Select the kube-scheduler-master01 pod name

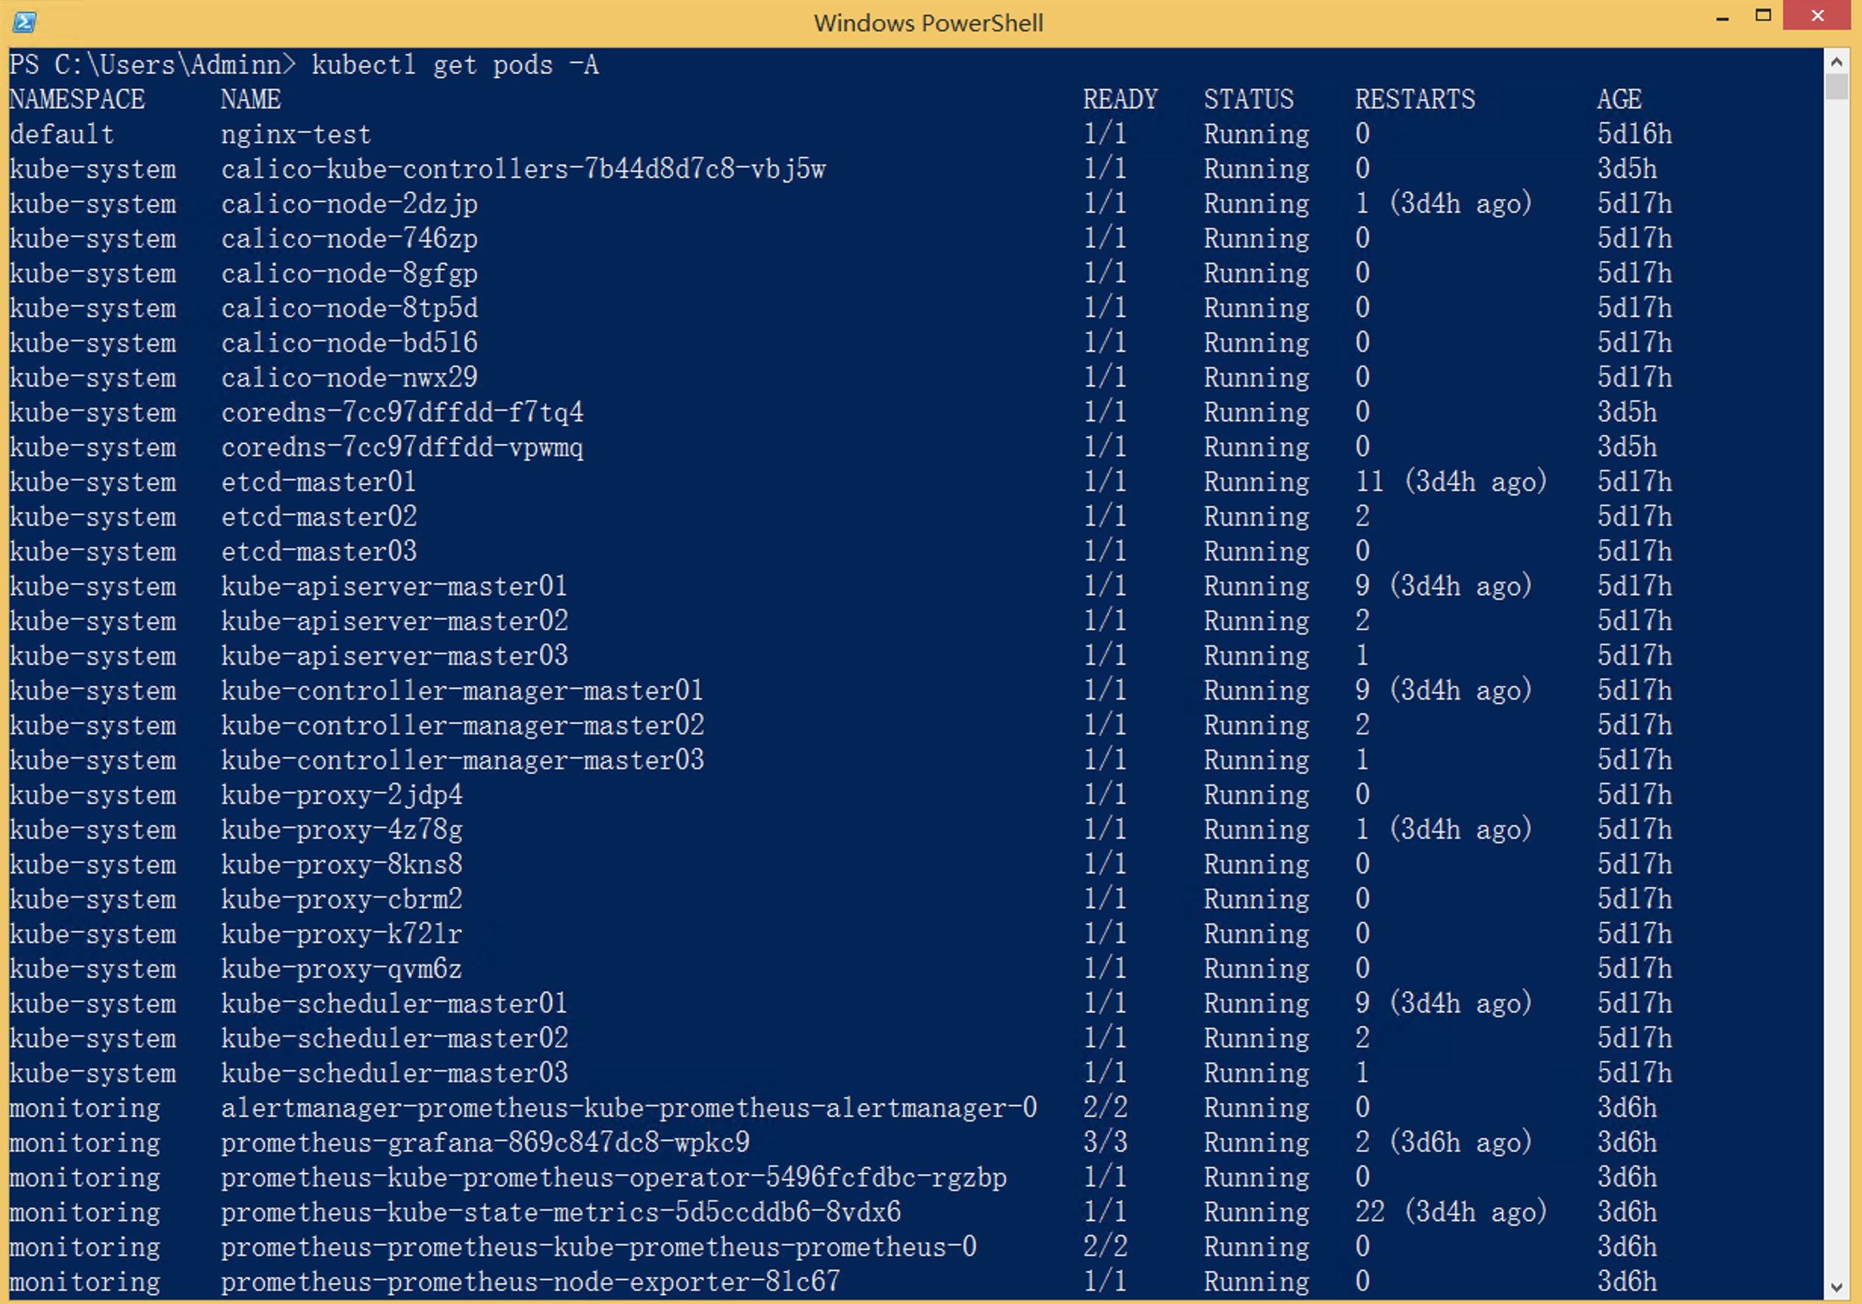point(394,1004)
